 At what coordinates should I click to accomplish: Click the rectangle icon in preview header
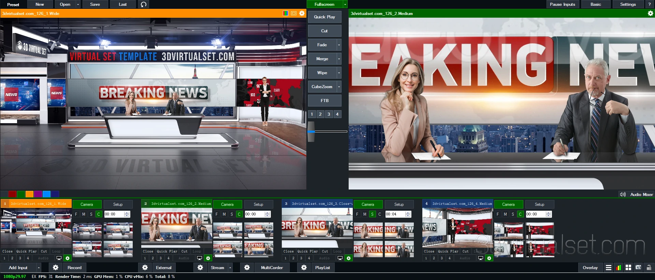[x=294, y=13]
